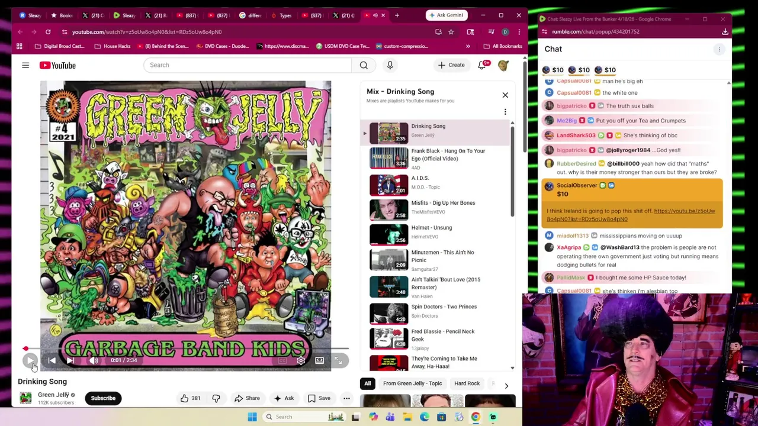Enter fullscreen video mode
The height and width of the screenshot is (426, 758).
338,360
